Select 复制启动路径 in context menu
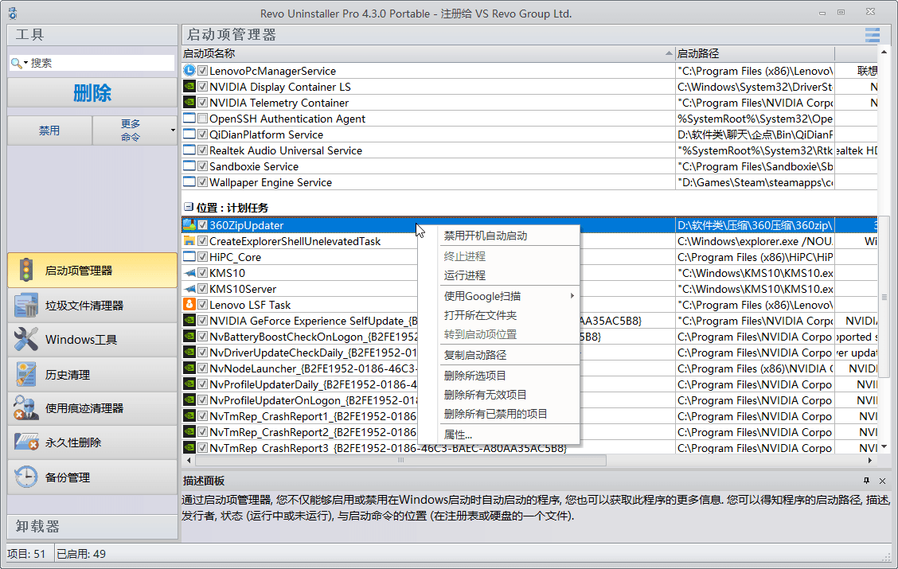The height and width of the screenshot is (569, 898). tap(474, 355)
